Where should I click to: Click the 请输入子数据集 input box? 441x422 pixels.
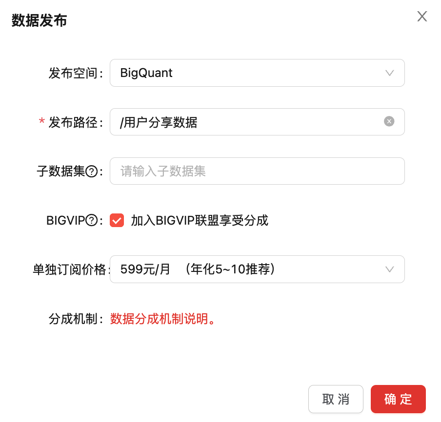pos(257,171)
